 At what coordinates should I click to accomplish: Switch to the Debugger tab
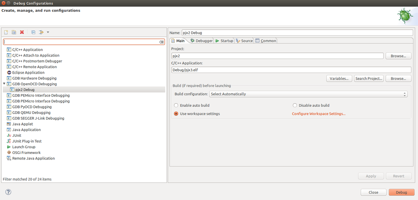click(x=201, y=41)
